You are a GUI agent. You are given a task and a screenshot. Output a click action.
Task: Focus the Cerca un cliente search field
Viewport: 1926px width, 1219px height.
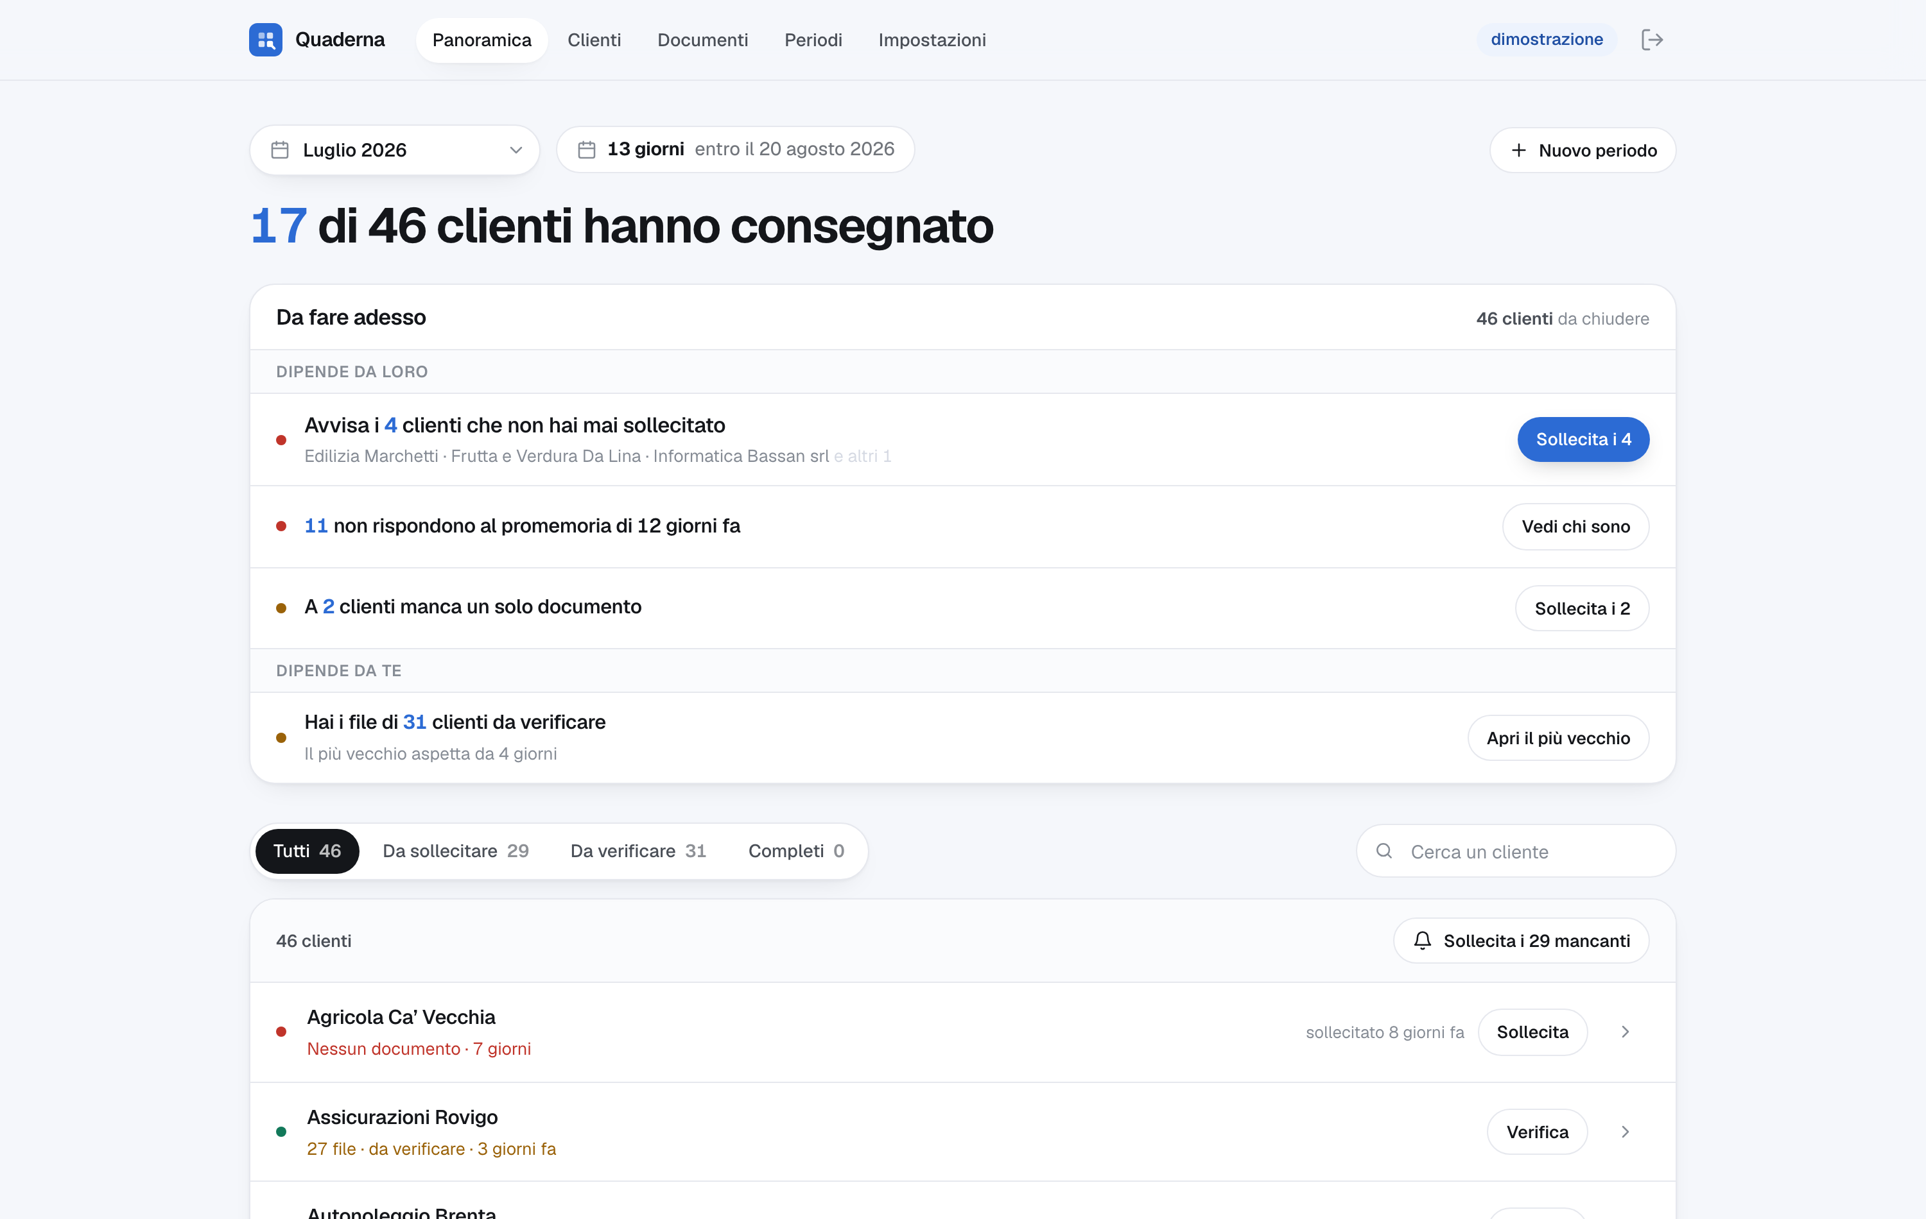click(1516, 851)
